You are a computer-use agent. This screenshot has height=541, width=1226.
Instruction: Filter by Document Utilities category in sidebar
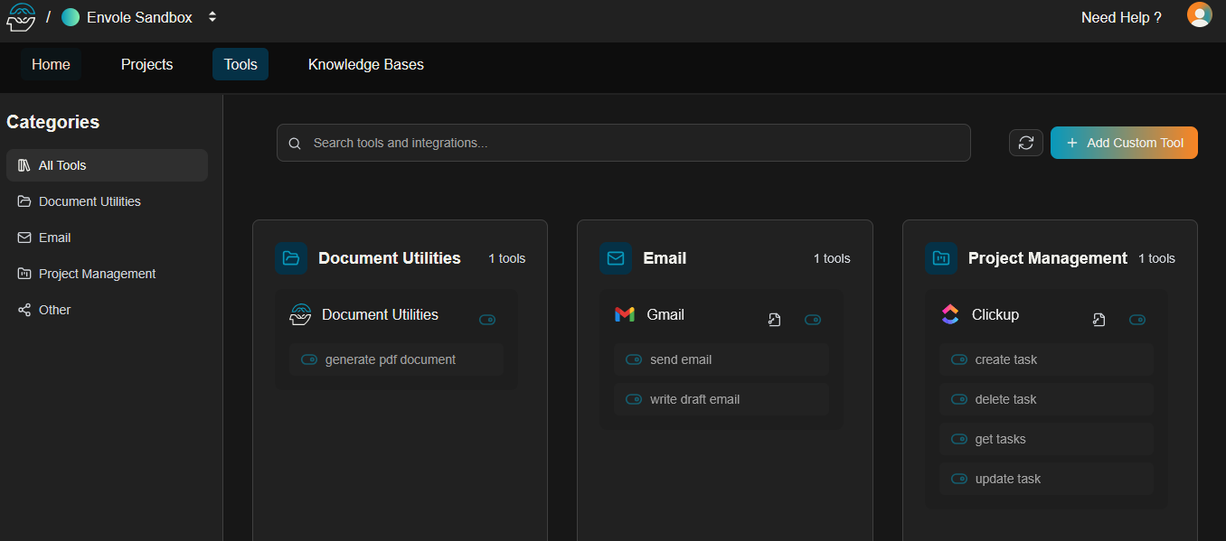point(107,201)
